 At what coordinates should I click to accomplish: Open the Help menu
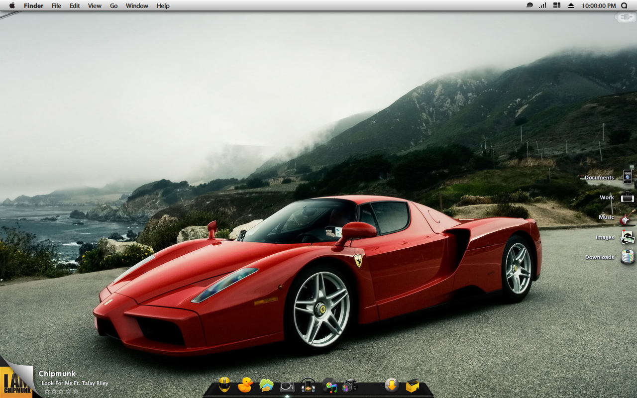(163, 6)
